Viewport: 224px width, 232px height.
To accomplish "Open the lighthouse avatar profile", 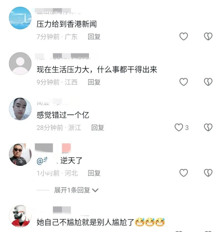I will [20, 18].
